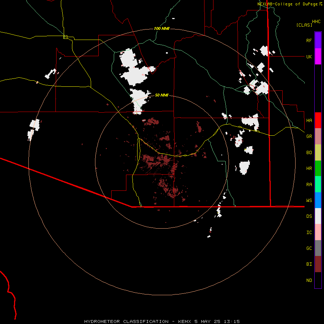Click the dark red BI legend swatch
The height and width of the screenshot is (324, 324).
point(318,264)
